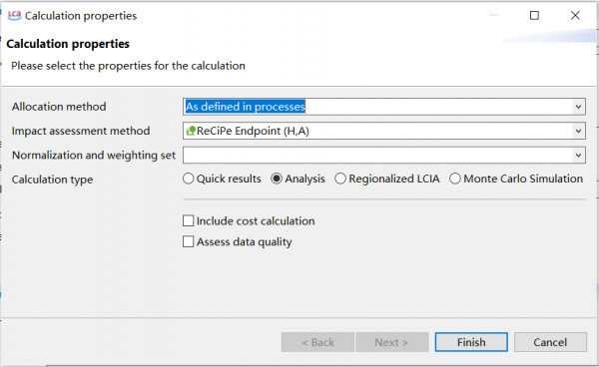Click the ReCiPe Endpoint (H,A) field text

tap(253, 131)
